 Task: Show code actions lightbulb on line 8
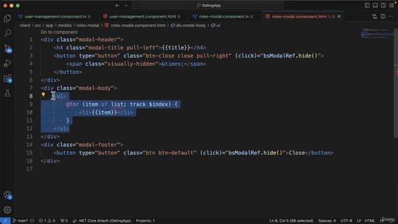click(x=44, y=95)
